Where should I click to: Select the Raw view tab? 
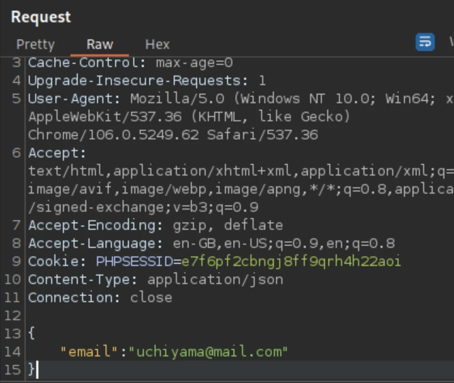(x=100, y=45)
